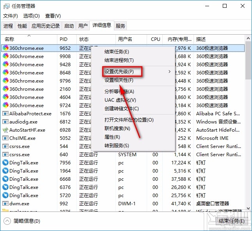Click icon of DingTalk.exe PID 6668

point(5,179)
